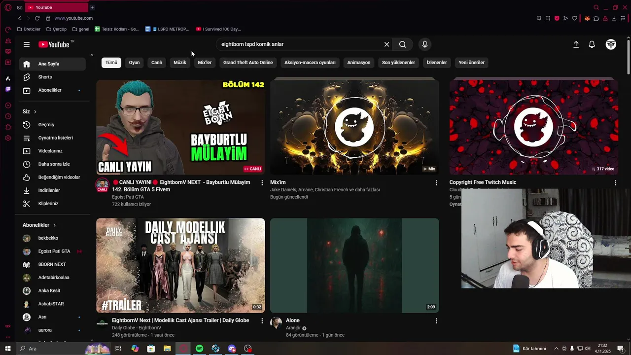Open Twitch in Opera sidebar
The image size is (631, 355).
point(8,89)
